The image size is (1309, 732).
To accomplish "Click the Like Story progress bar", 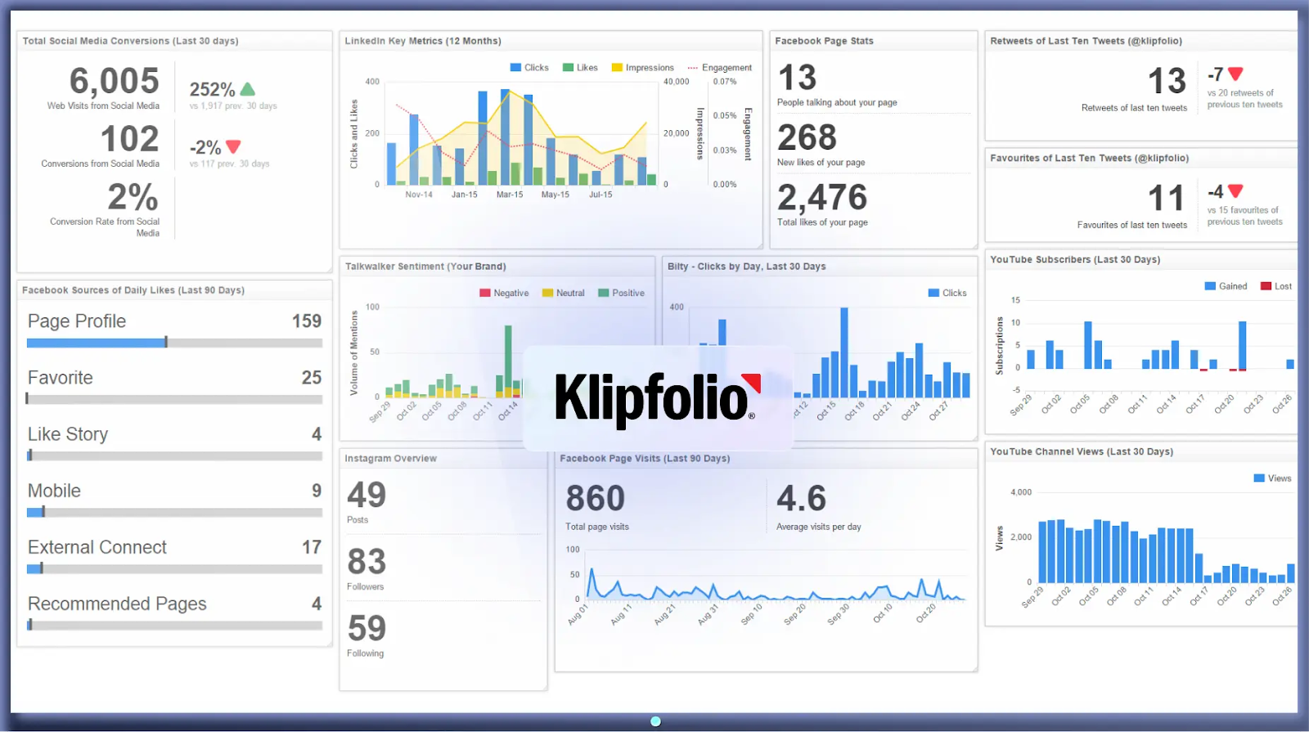I will (174, 456).
